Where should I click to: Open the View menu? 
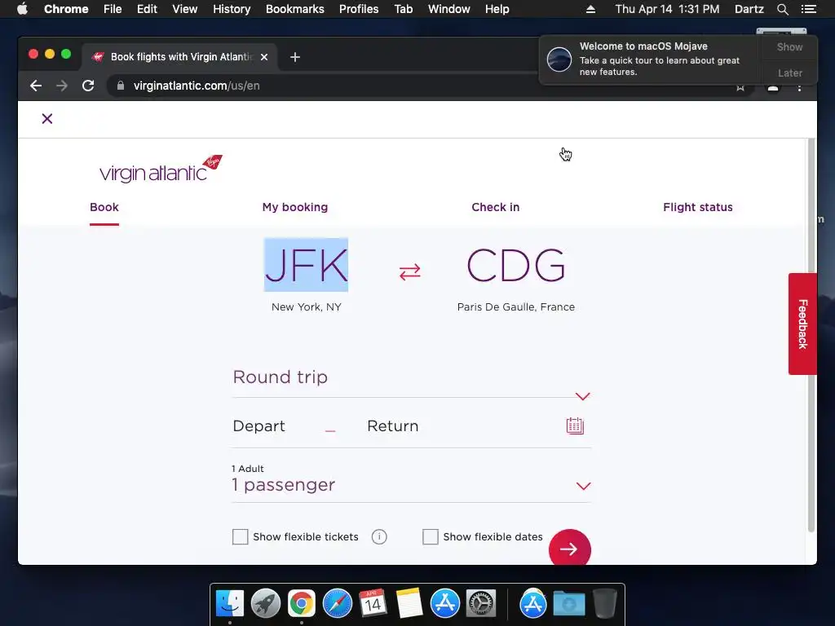(185, 9)
